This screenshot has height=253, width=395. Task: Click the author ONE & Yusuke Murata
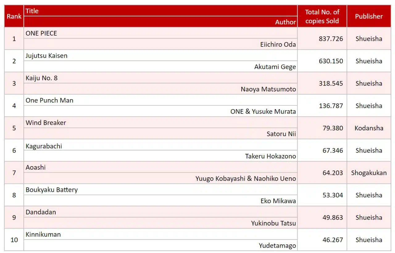(x=263, y=112)
